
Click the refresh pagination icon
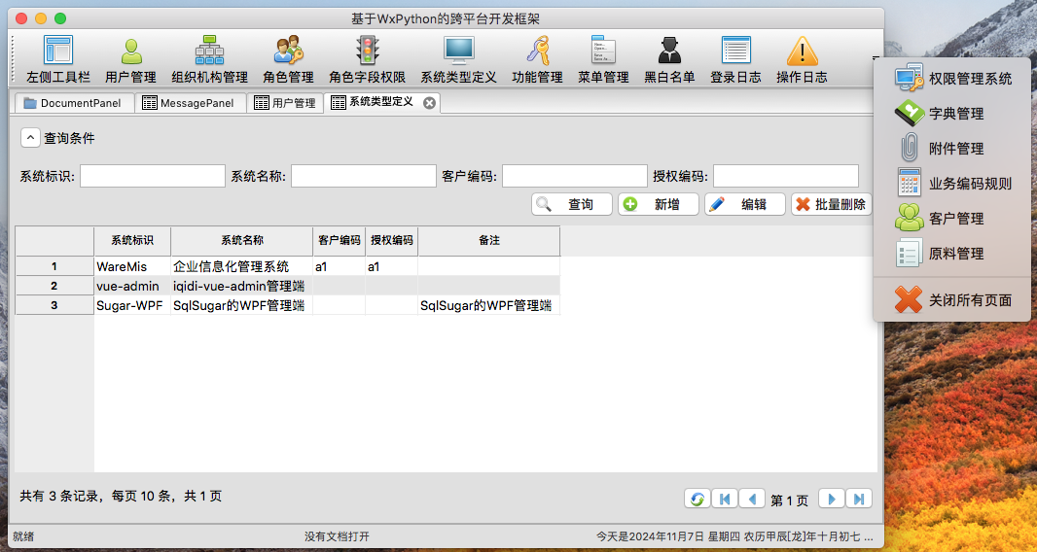(697, 499)
